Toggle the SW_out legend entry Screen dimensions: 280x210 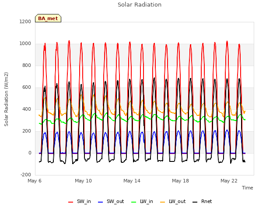click(x=111, y=202)
